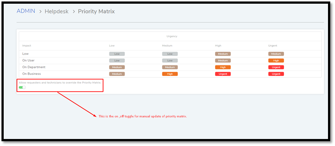Click the Urgency table header
Viewport: 335px width, 146px height.
(172, 36)
